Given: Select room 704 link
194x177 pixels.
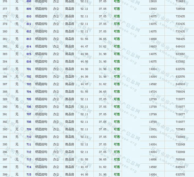Looking at the screenshot, I should 29,92.
